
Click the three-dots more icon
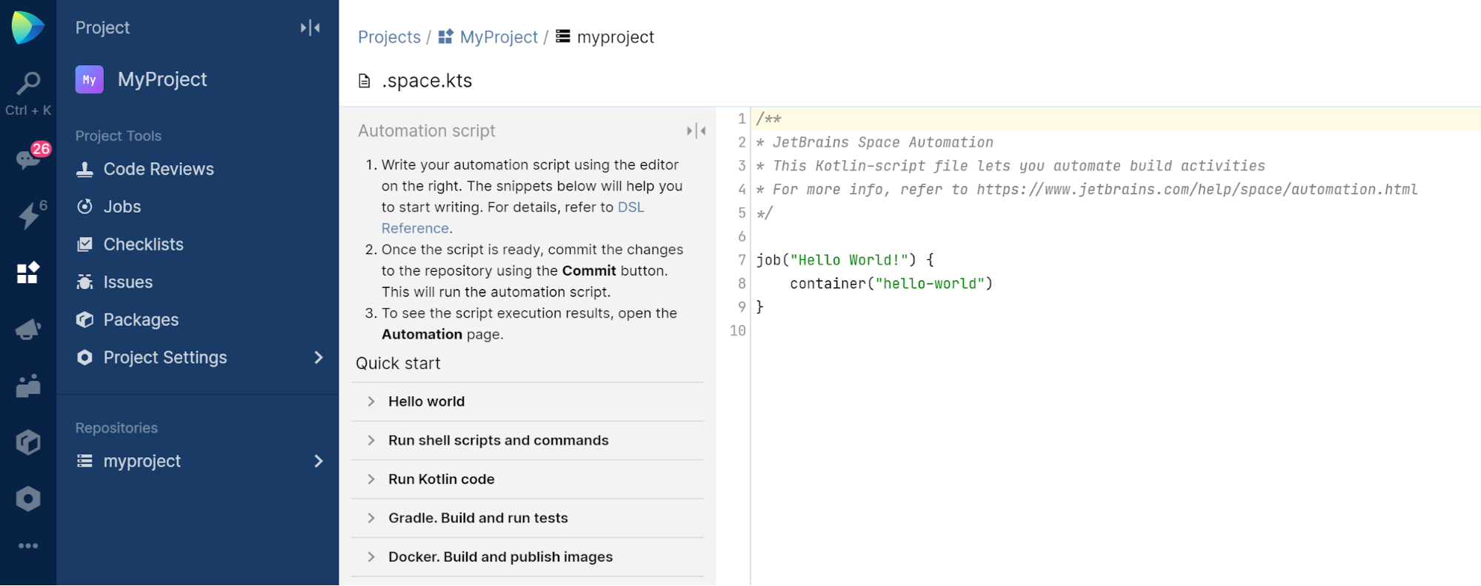(x=28, y=546)
